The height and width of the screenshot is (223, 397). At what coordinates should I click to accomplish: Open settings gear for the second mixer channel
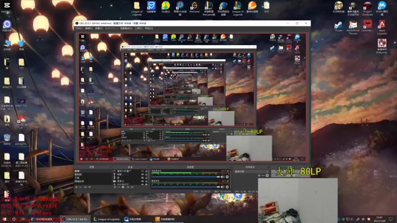click(x=227, y=187)
